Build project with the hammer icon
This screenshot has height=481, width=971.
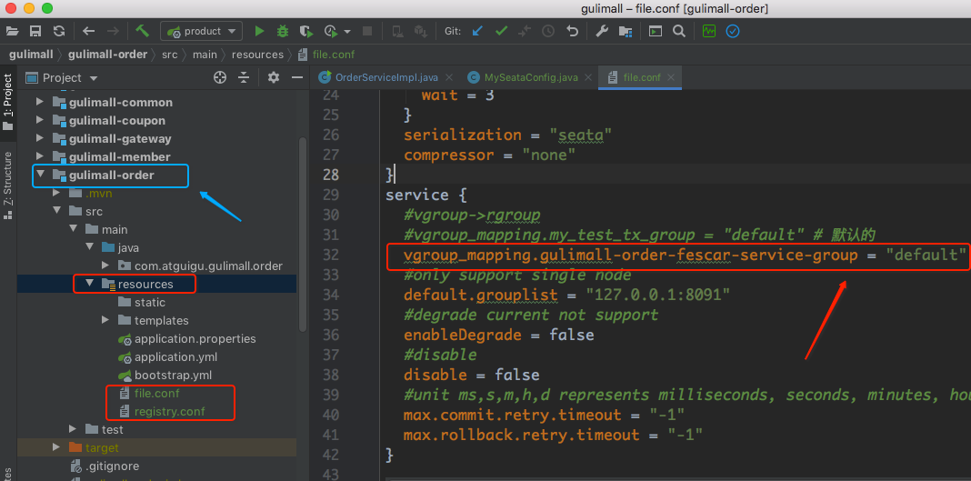[143, 31]
